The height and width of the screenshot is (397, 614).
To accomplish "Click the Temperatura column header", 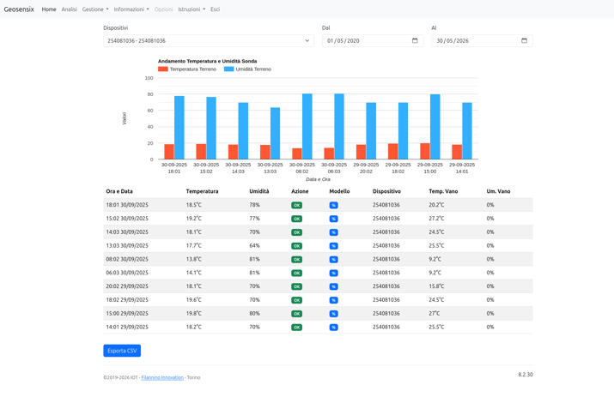I will click(202, 192).
